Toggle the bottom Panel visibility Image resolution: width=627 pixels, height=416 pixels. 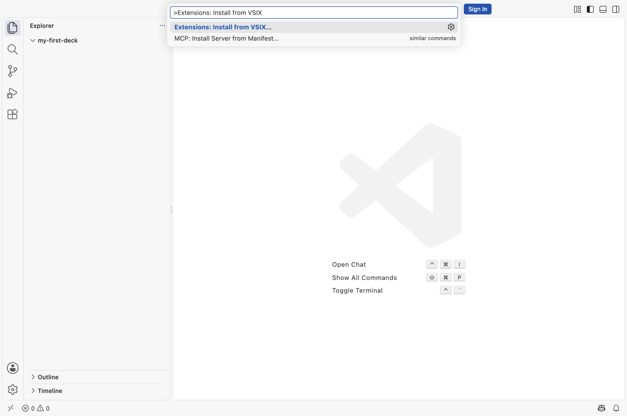603,9
